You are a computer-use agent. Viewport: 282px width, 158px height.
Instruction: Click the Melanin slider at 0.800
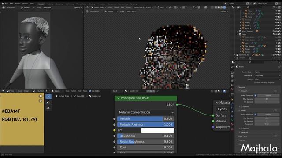[x=146, y=119]
